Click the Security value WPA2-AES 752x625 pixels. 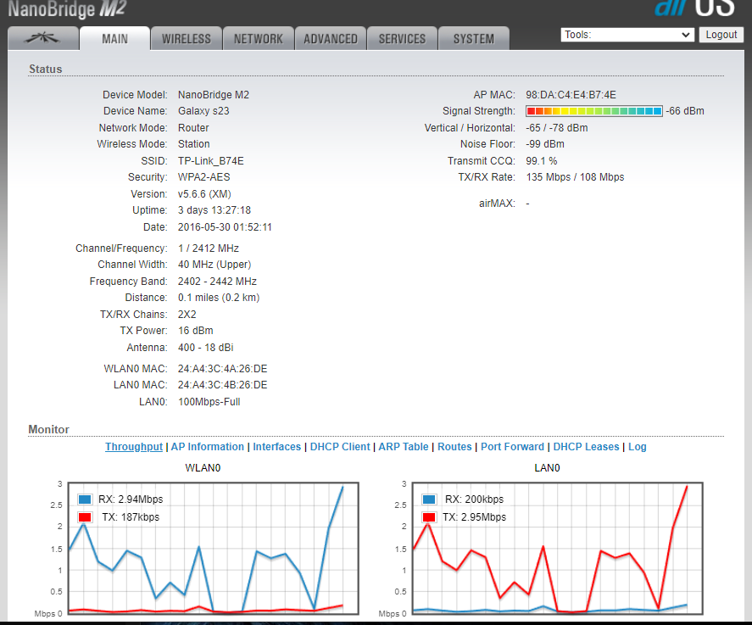[203, 177]
